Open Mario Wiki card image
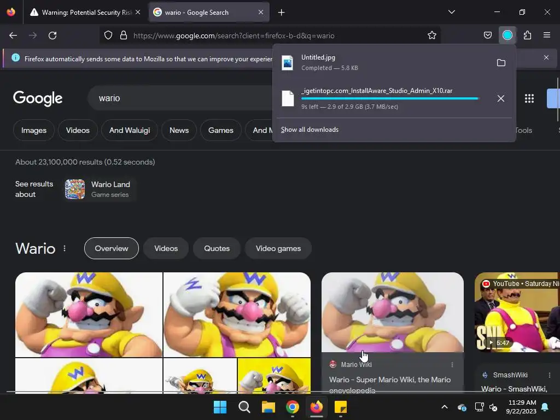The image size is (560, 420). pos(393,312)
